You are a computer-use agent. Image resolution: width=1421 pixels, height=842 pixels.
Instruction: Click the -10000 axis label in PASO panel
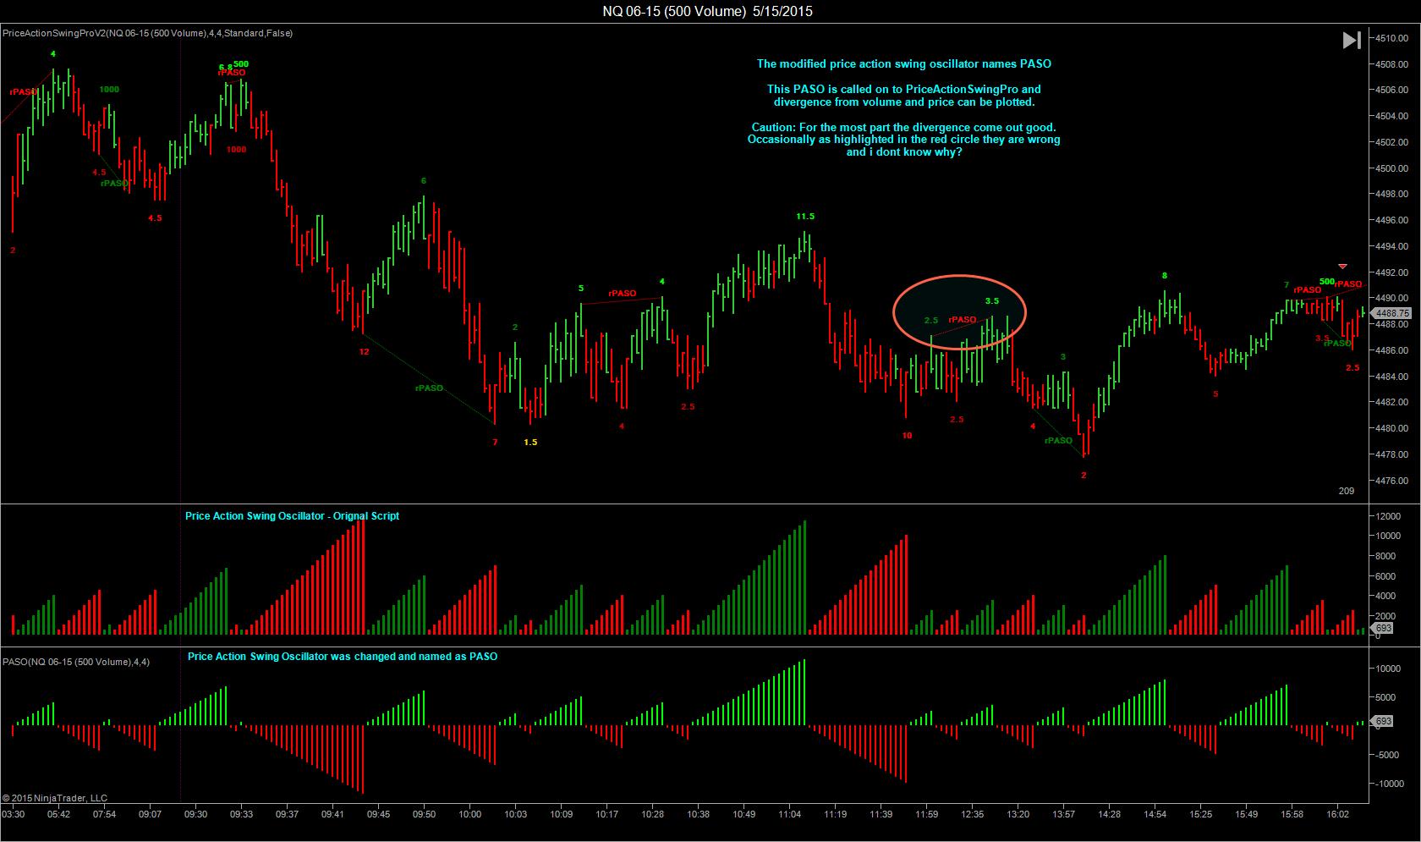(x=1390, y=784)
